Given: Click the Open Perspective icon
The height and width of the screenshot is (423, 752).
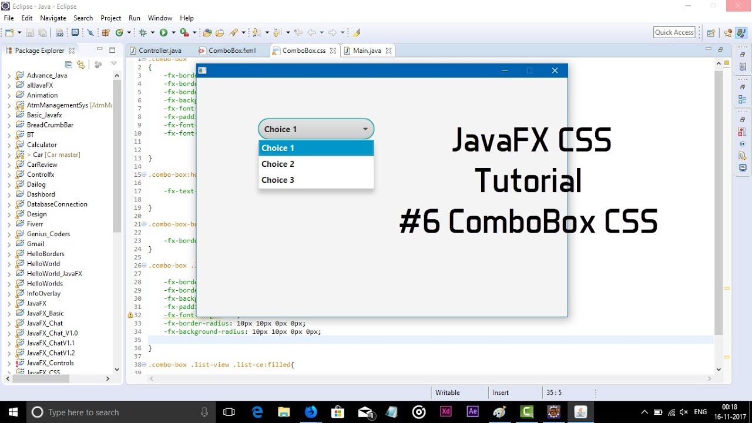Looking at the screenshot, I should [711, 33].
